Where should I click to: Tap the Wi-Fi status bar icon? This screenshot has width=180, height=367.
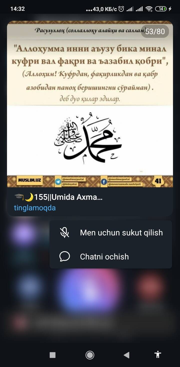click(x=149, y=9)
